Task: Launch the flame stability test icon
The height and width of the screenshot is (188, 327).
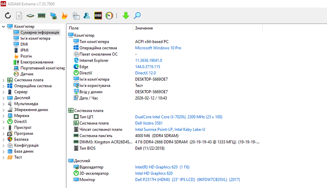Action: click(x=64, y=16)
